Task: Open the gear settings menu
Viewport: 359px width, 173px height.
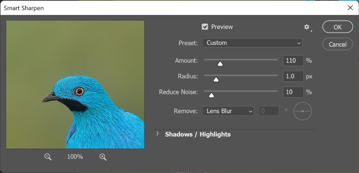Action: click(x=307, y=28)
